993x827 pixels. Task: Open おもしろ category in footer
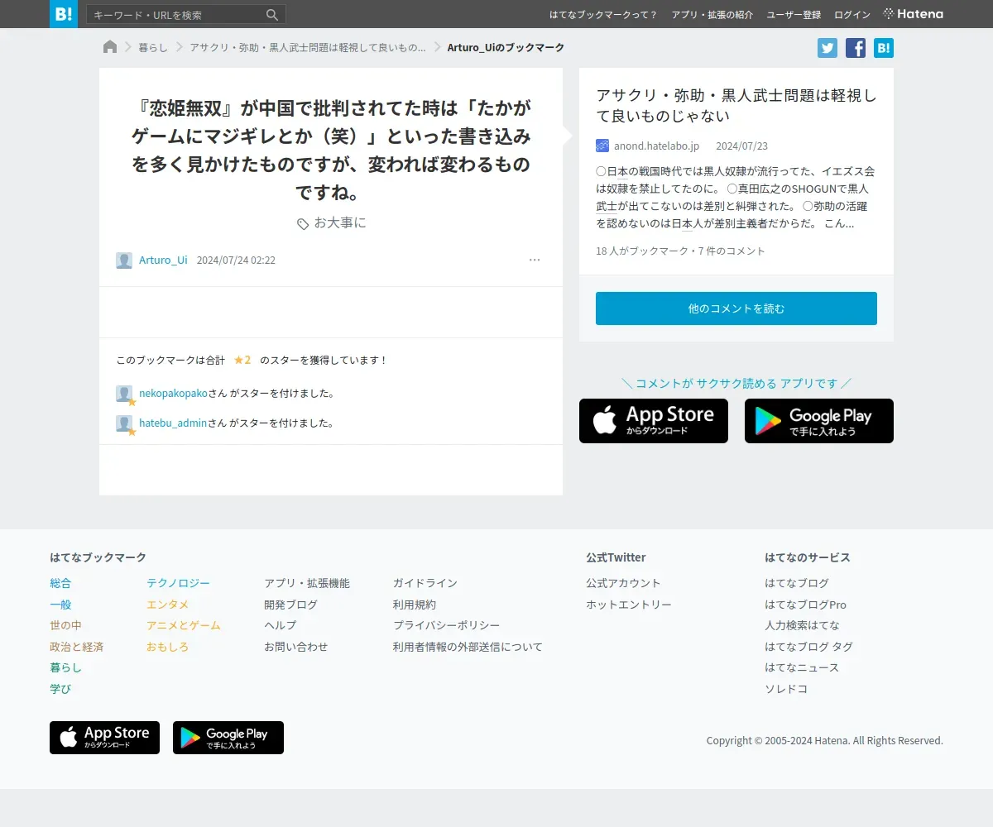tap(167, 647)
